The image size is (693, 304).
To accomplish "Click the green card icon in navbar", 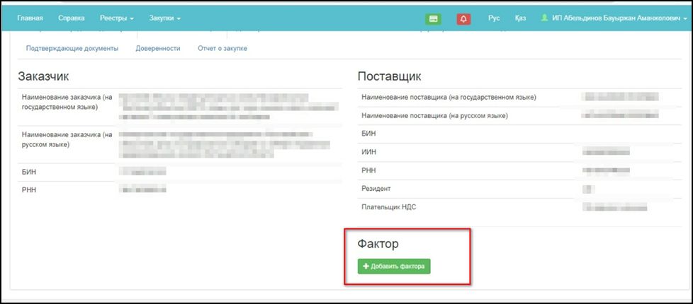I will point(433,18).
